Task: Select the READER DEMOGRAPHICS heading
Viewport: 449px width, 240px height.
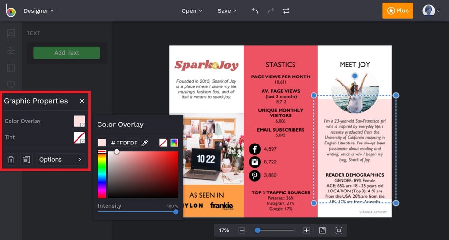Action: pos(355,175)
